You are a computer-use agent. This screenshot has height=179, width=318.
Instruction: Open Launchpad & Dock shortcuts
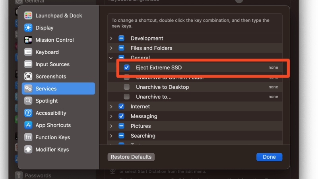(x=58, y=15)
